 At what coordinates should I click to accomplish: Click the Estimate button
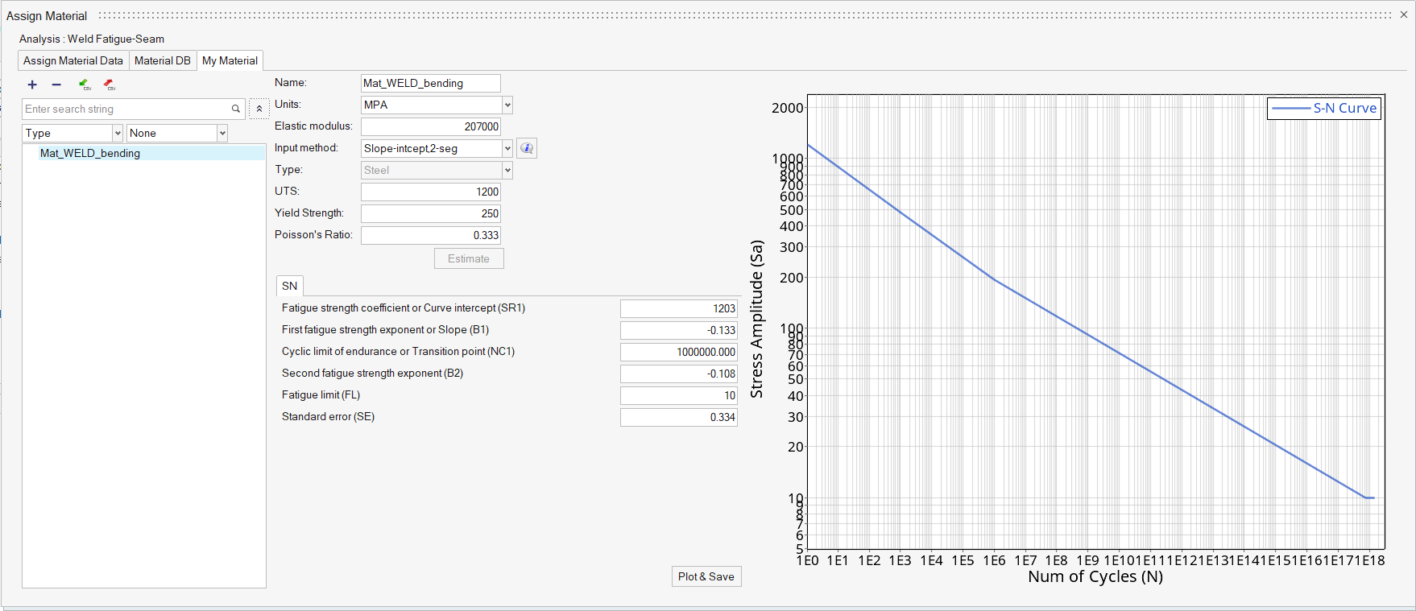click(x=469, y=258)
